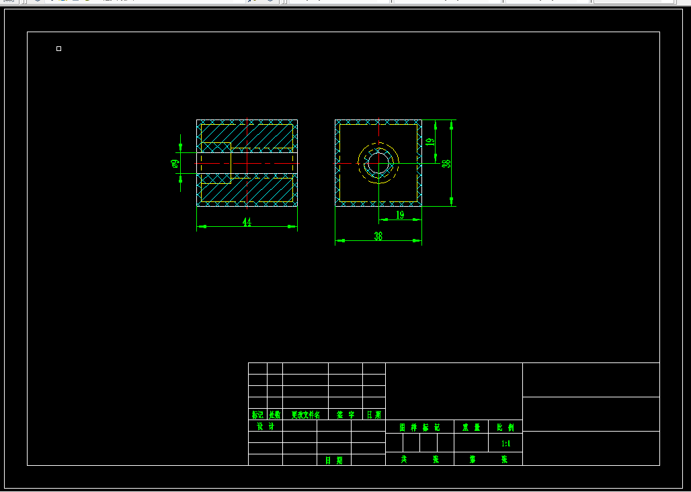Click the 图样标记 title block label
Image resolution: width=691 pixels, height=492 pixels.
419,428
